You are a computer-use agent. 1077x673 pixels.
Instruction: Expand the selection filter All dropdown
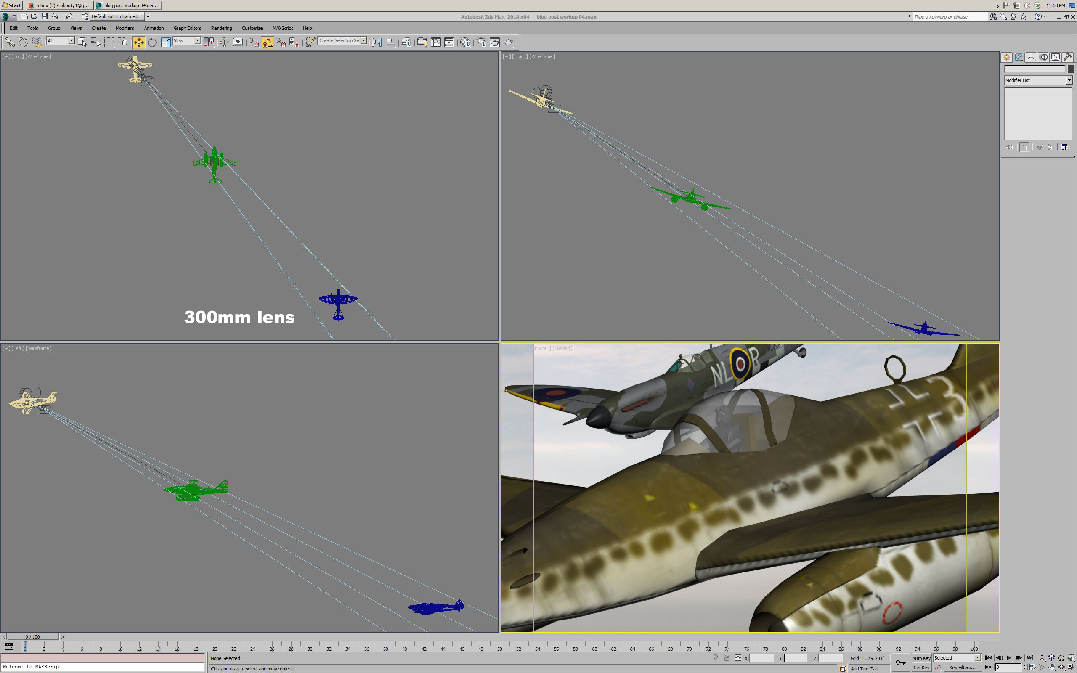tap(71, 40)
